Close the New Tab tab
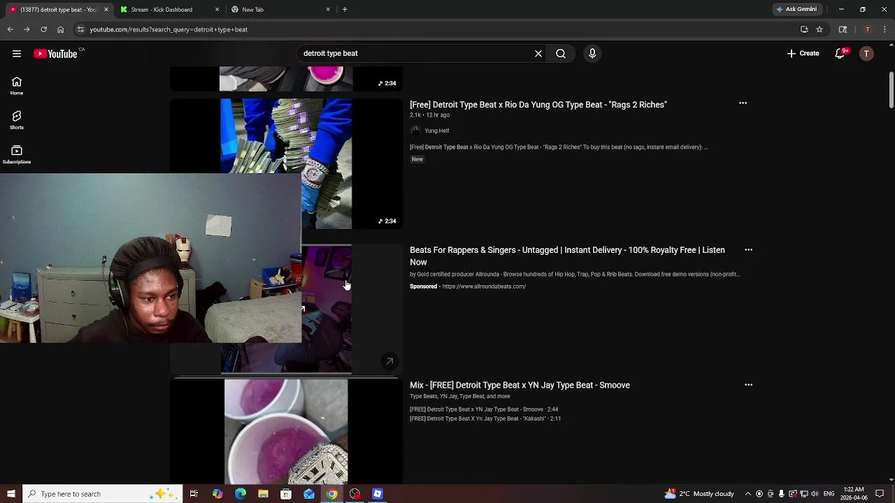Screen dimensions: 895x503 click(x=328, y=10)
